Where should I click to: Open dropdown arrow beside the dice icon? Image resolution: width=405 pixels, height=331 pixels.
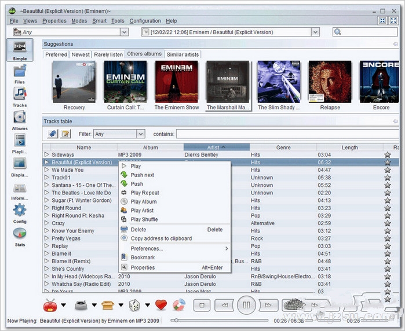click(x=148, y=305)
